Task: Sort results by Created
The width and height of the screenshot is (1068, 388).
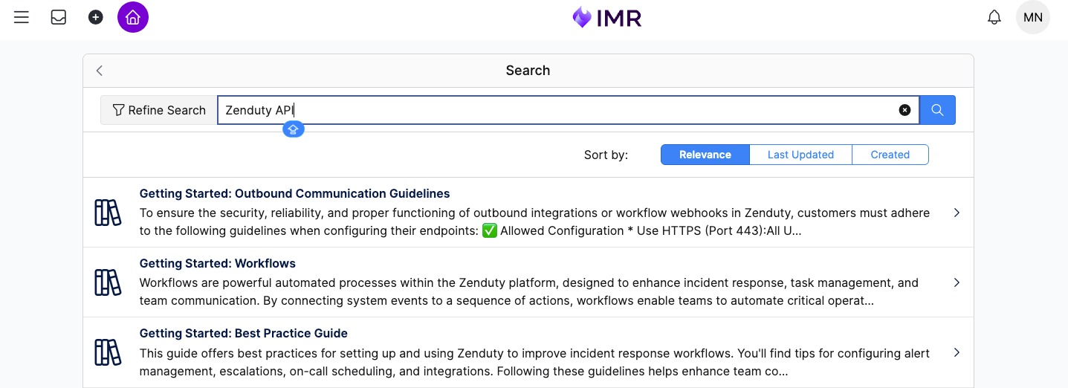Action: tap(890, 155)
